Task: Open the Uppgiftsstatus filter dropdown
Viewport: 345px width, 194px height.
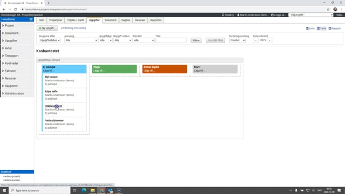Action: click(122, 40)
